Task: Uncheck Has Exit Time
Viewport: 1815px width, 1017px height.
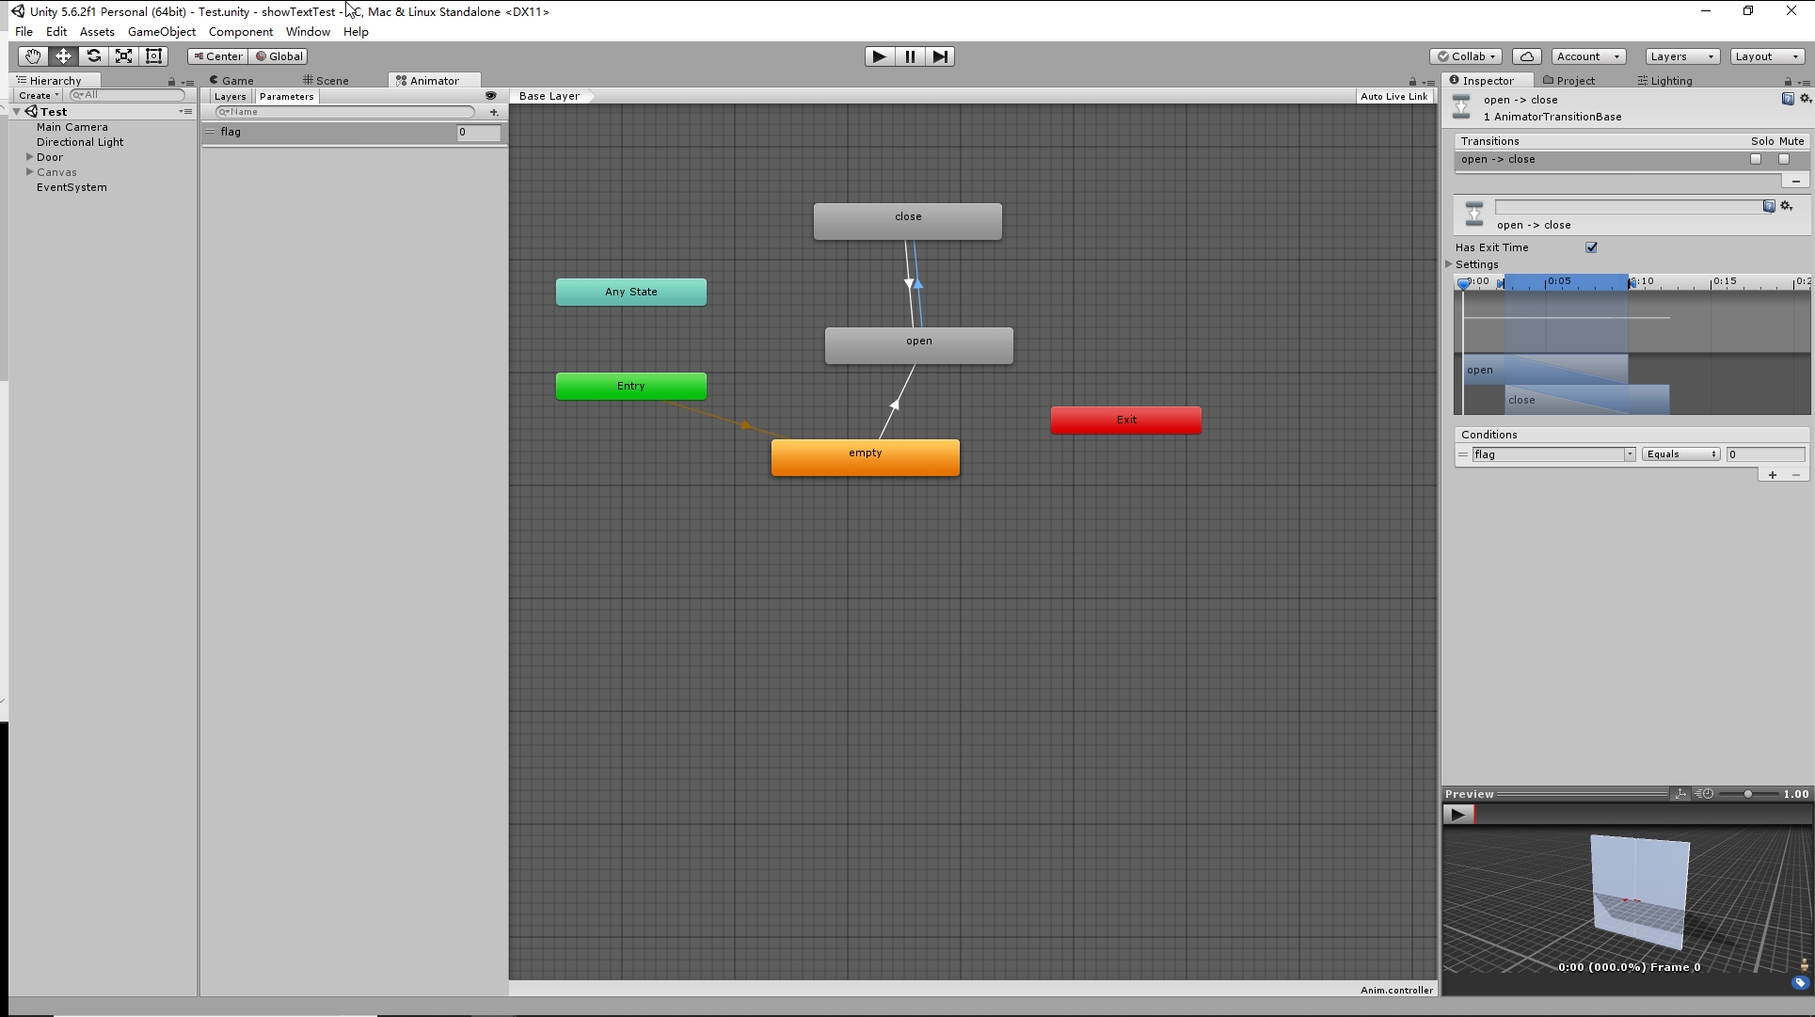Action: tap(1591, 246)
